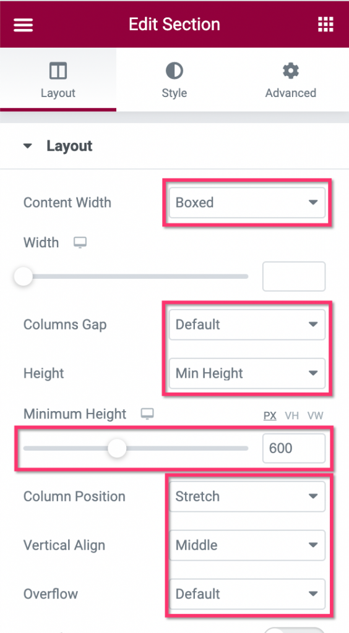Open the Columns Gap dropdown
Image resolution: width=349 pixels, height=633 pixels.
click(248, 325)
